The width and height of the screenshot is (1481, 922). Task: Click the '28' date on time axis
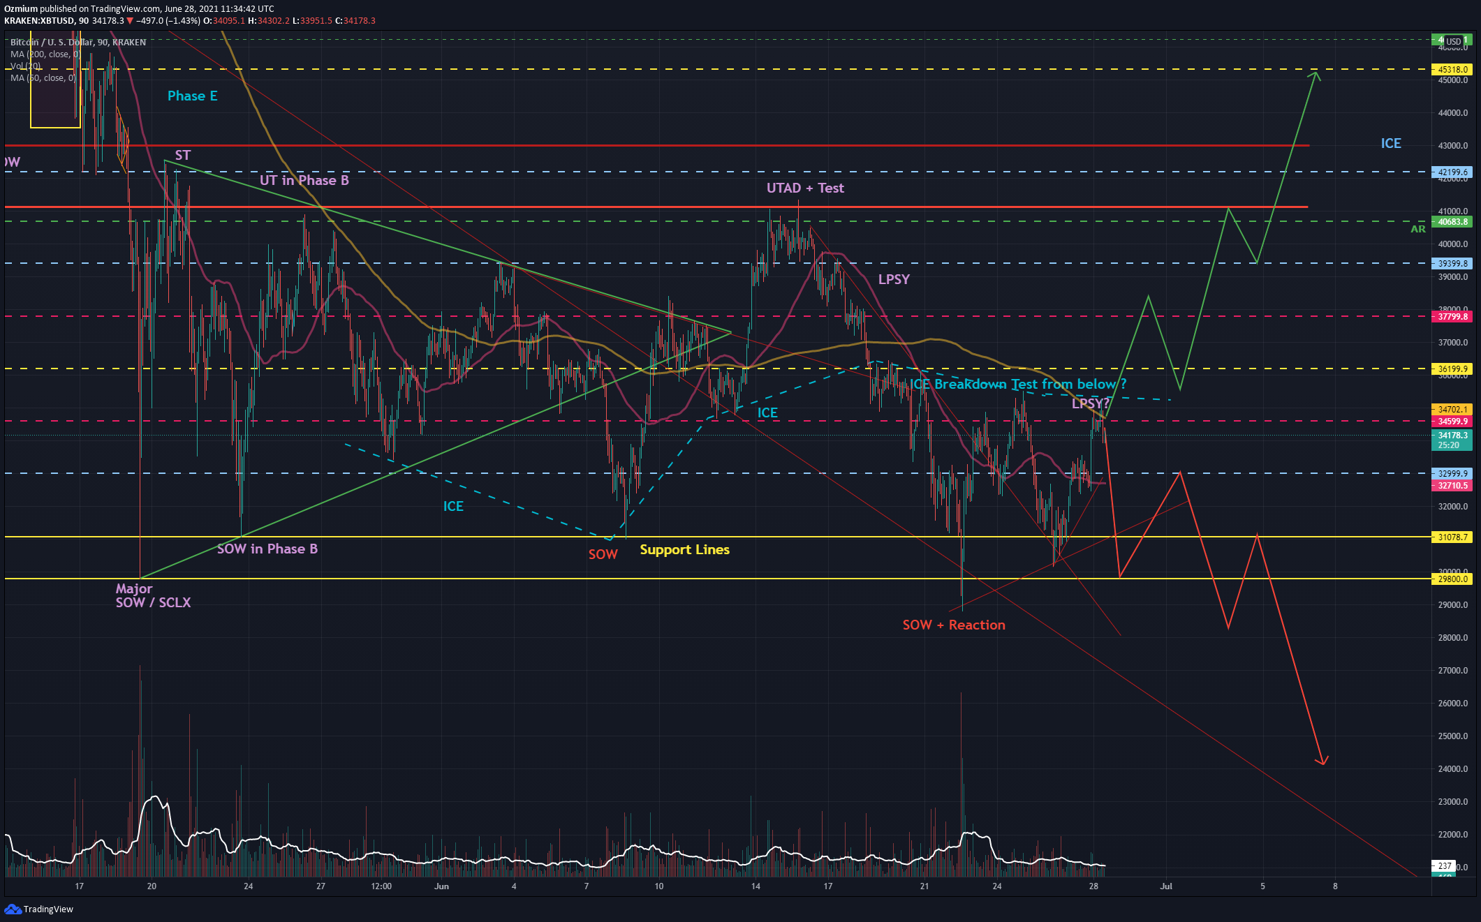click(1093, 886)
